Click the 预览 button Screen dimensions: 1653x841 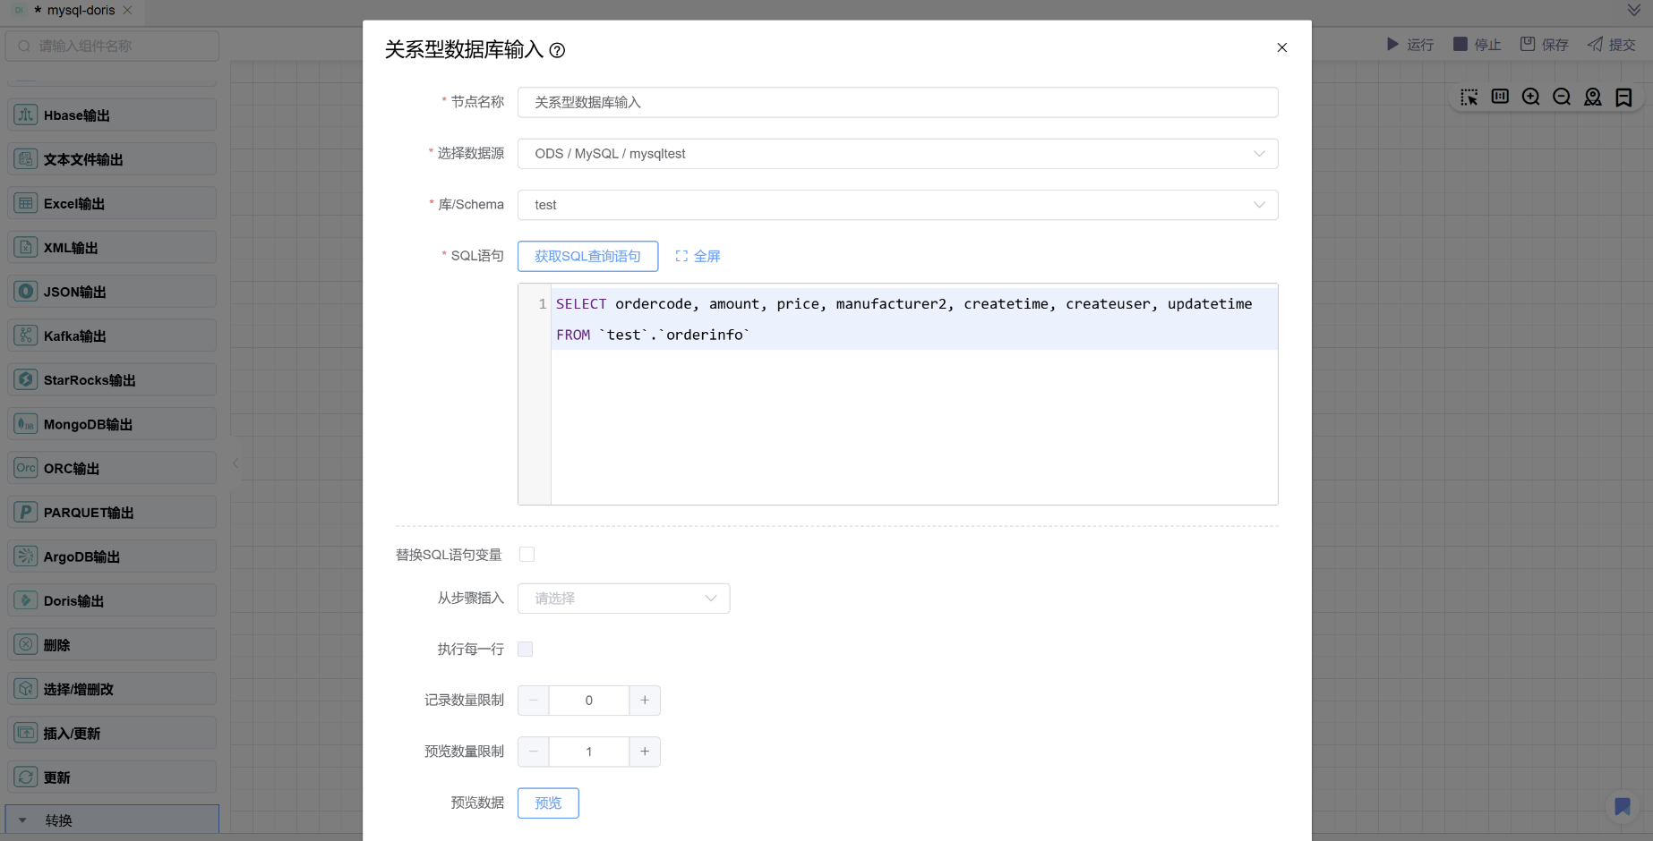pos(548,803)
